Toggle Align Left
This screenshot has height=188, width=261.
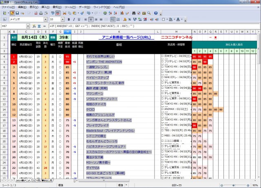coord(86,20)
